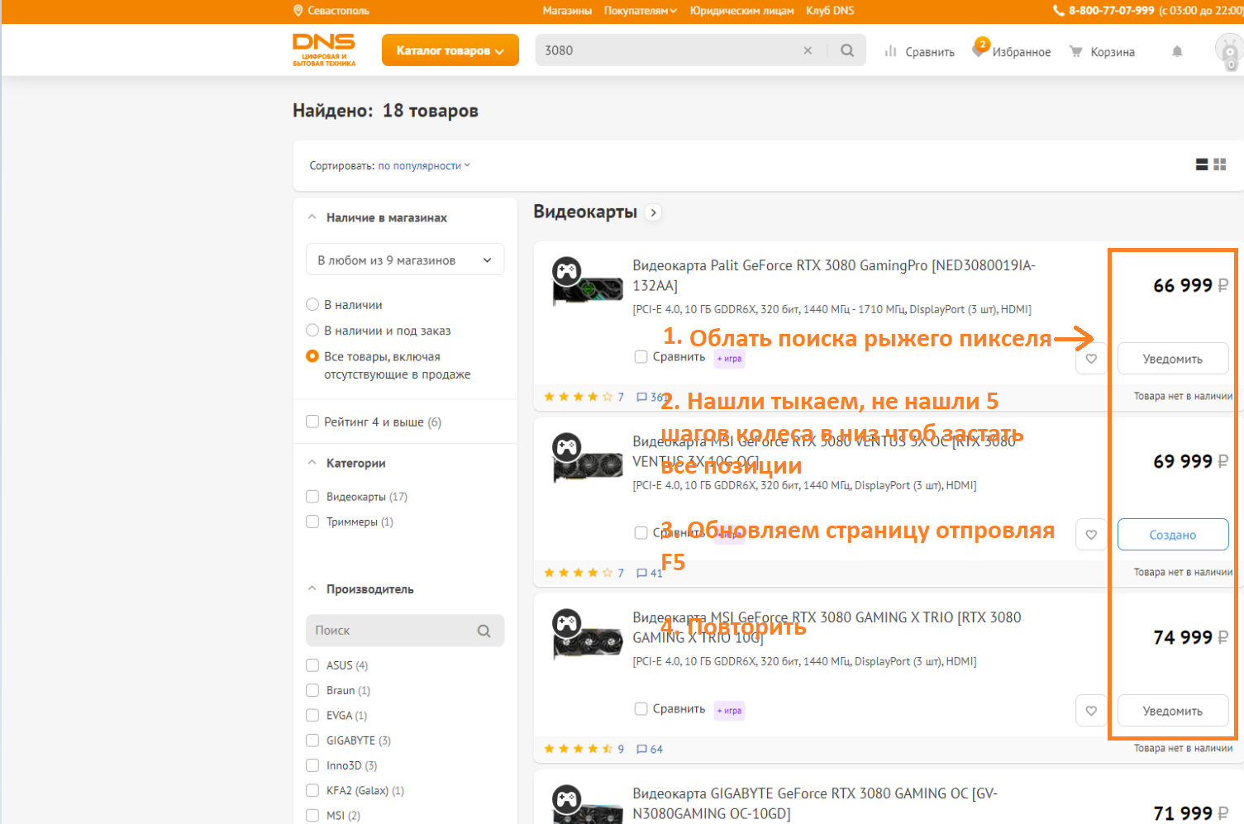Open the GIGABYTE GeForce RTX 3080 GAMING OC link
Viewport: 1244px width, 824px height.
815,803
